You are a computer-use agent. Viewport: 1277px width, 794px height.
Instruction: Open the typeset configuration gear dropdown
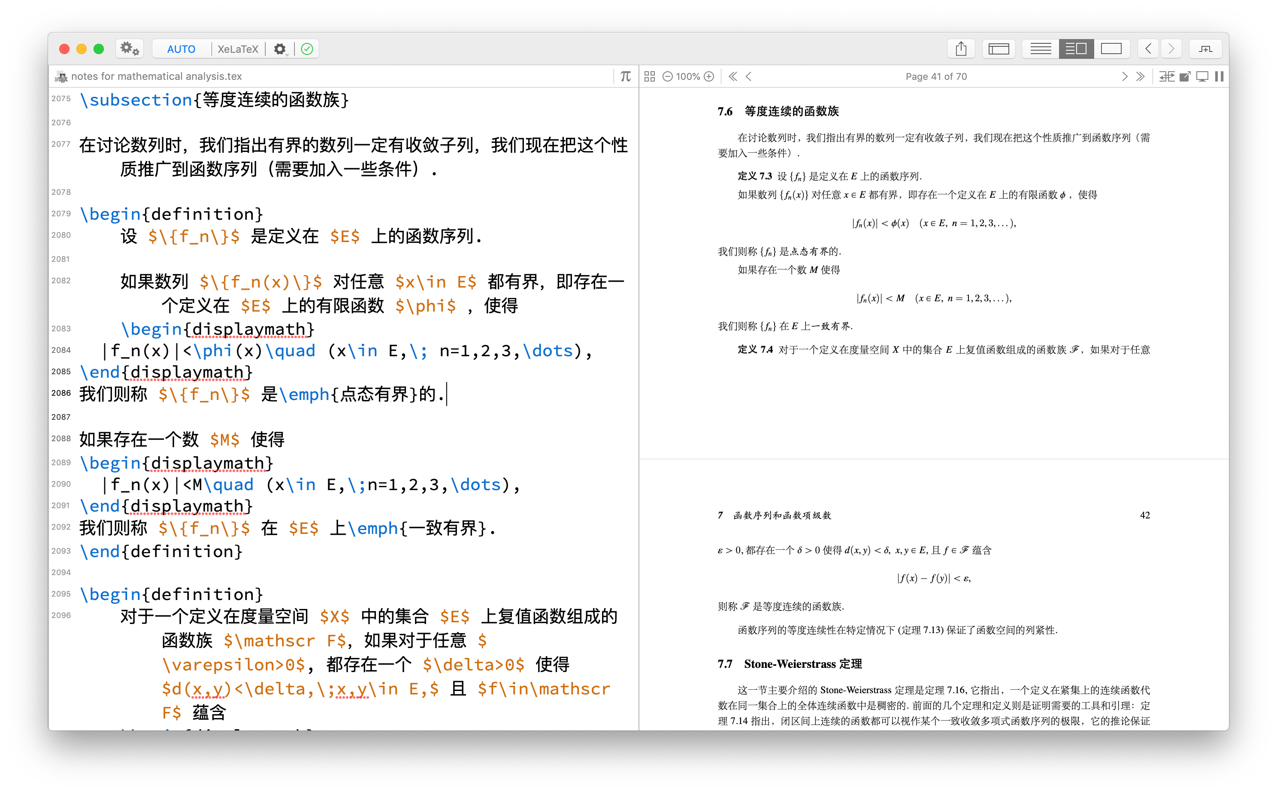tap(281, 48)
